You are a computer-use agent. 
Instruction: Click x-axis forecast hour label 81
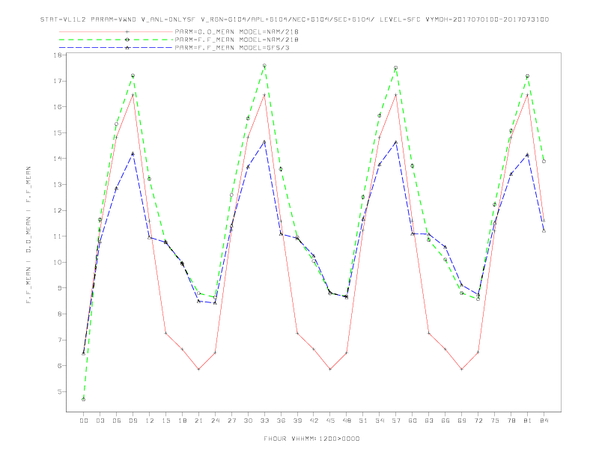(x=528, y=421)
